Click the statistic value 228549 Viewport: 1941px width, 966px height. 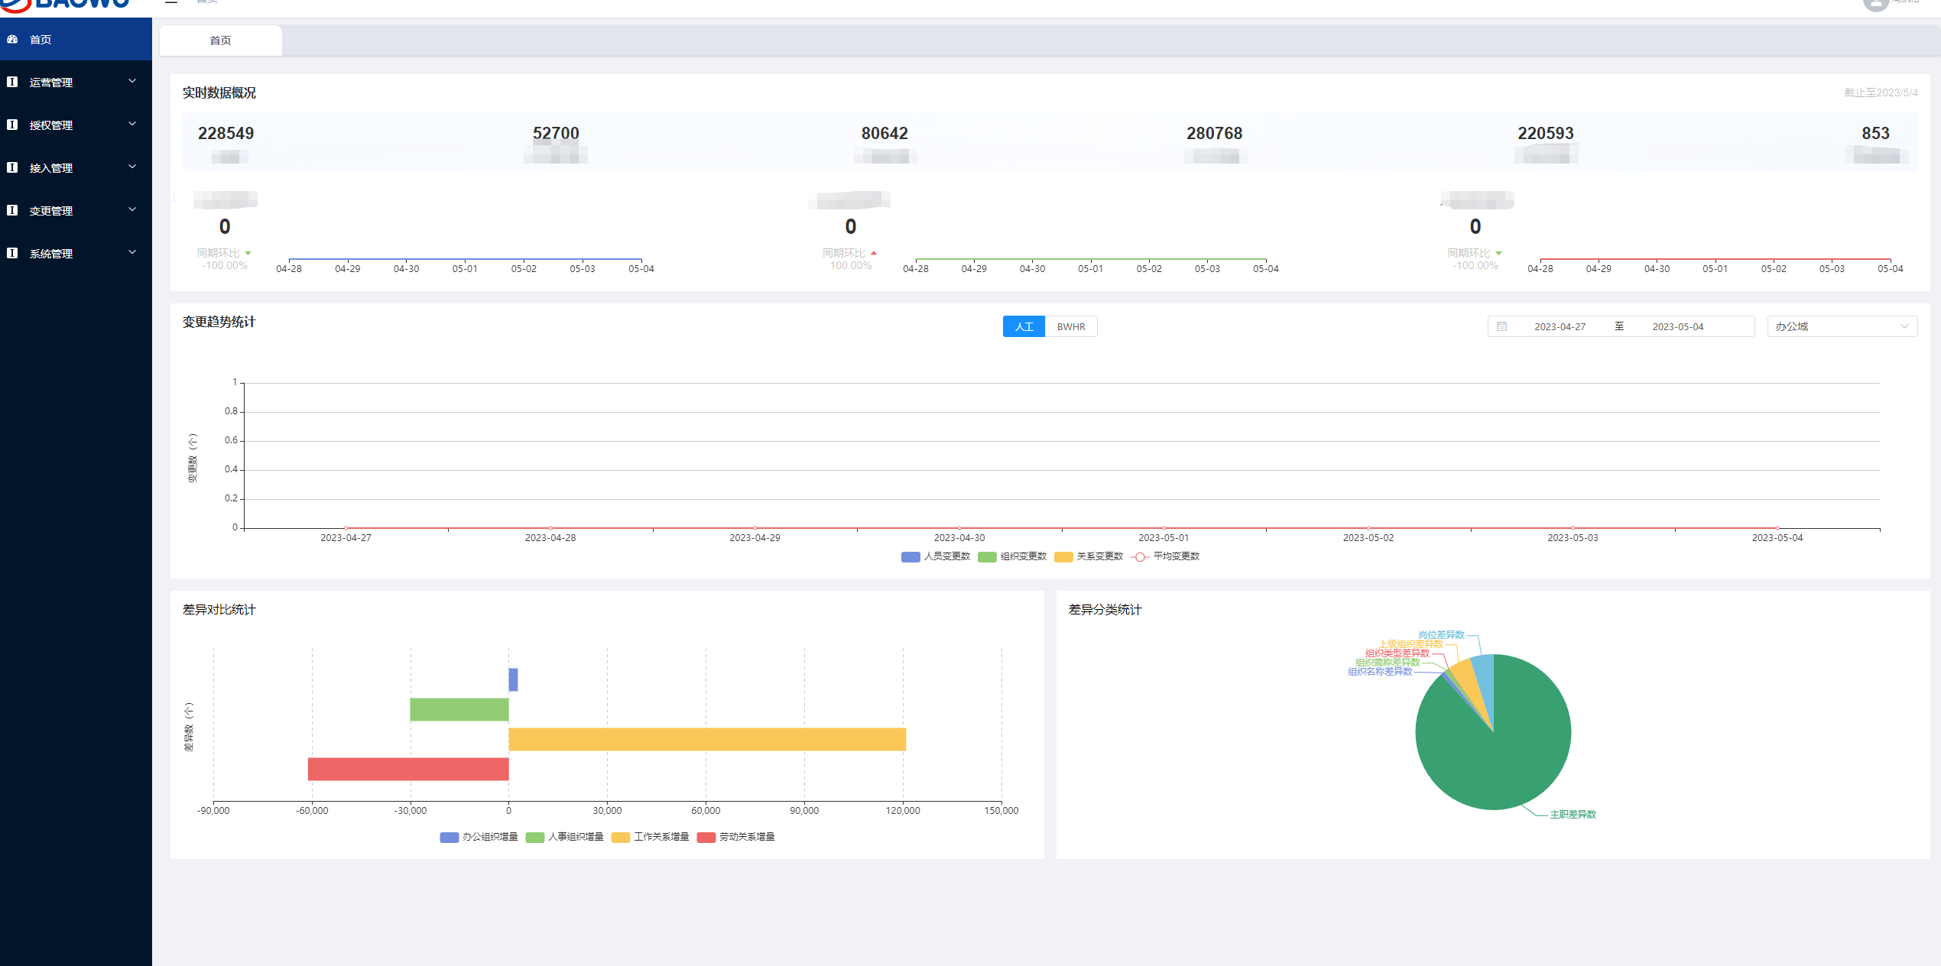[226, 133]
